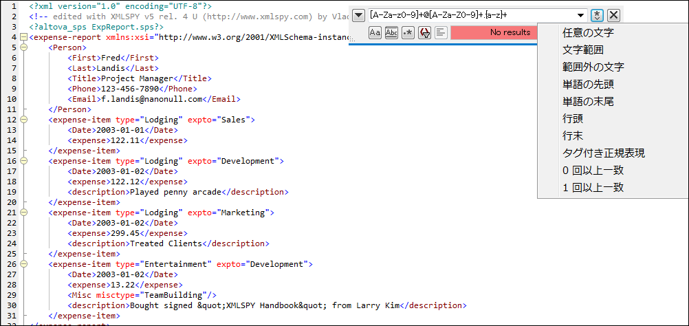
Task: Collapse the Sales expense-item fold on line 12
Action: pyautogui.click(x=24, y=120)
